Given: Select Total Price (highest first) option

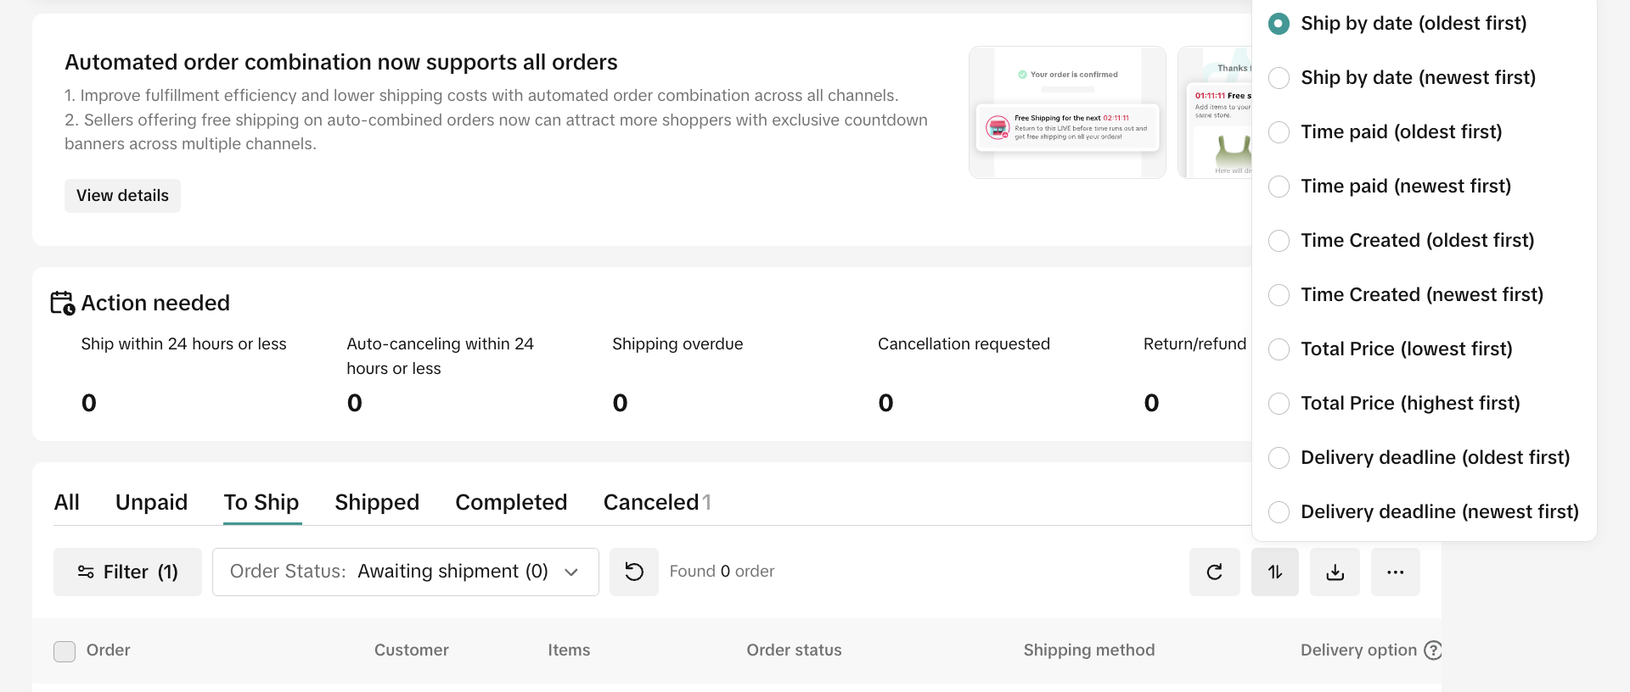Looking at the screenshot, I should point(1279,404).
